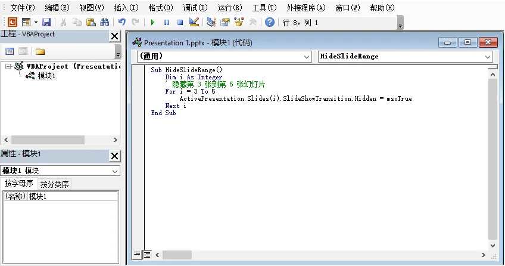Viewport: 505px width, 266px height.
Task: Open the Object Browser icon
Action: [x=239, y=22]
